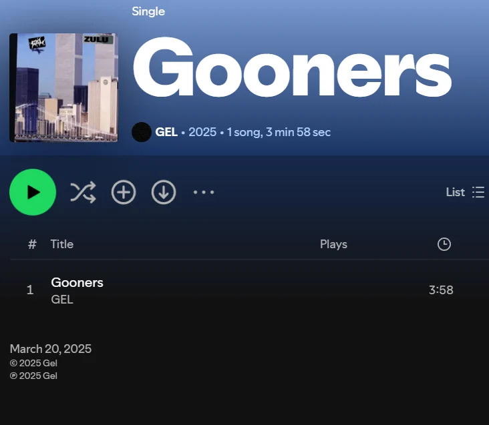This screenshot has height=425, width=489.
Task: Select the Gooners track title
Action: tap(77, 283)
